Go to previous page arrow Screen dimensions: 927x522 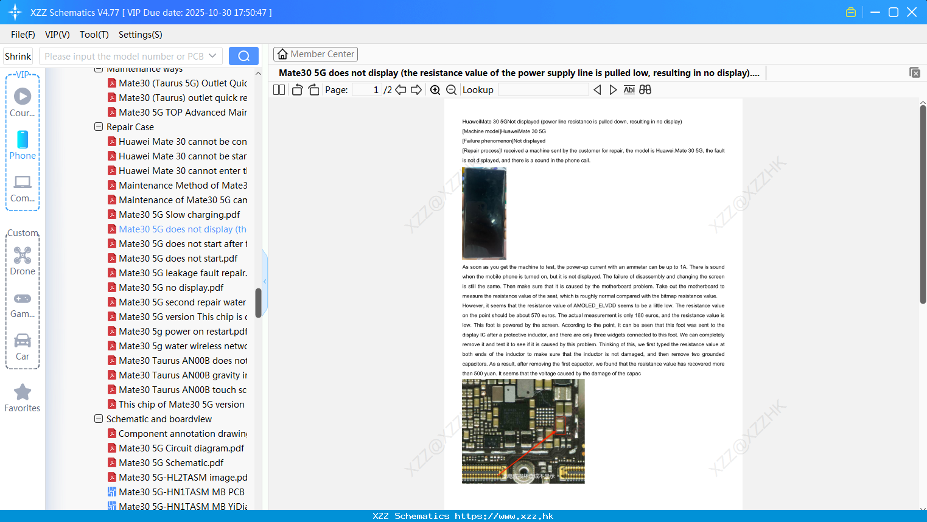click(401, 89)
